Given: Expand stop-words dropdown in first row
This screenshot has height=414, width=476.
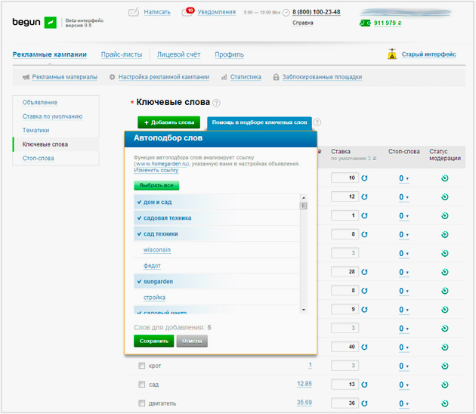Looking at the screenshot, I should (x=404, y=178).
